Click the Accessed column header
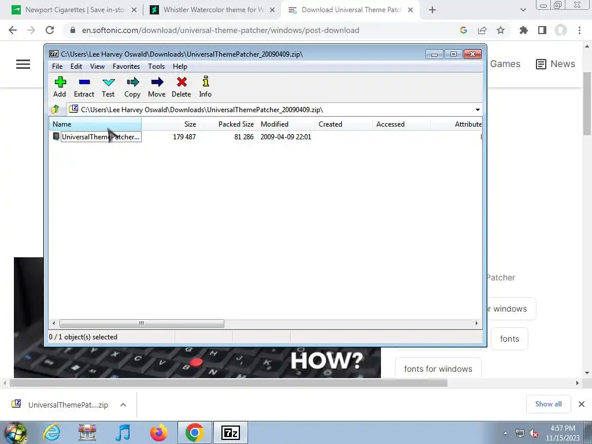This screenshot has height=444, width=592. pyautogui.click(x=401, y=124)
